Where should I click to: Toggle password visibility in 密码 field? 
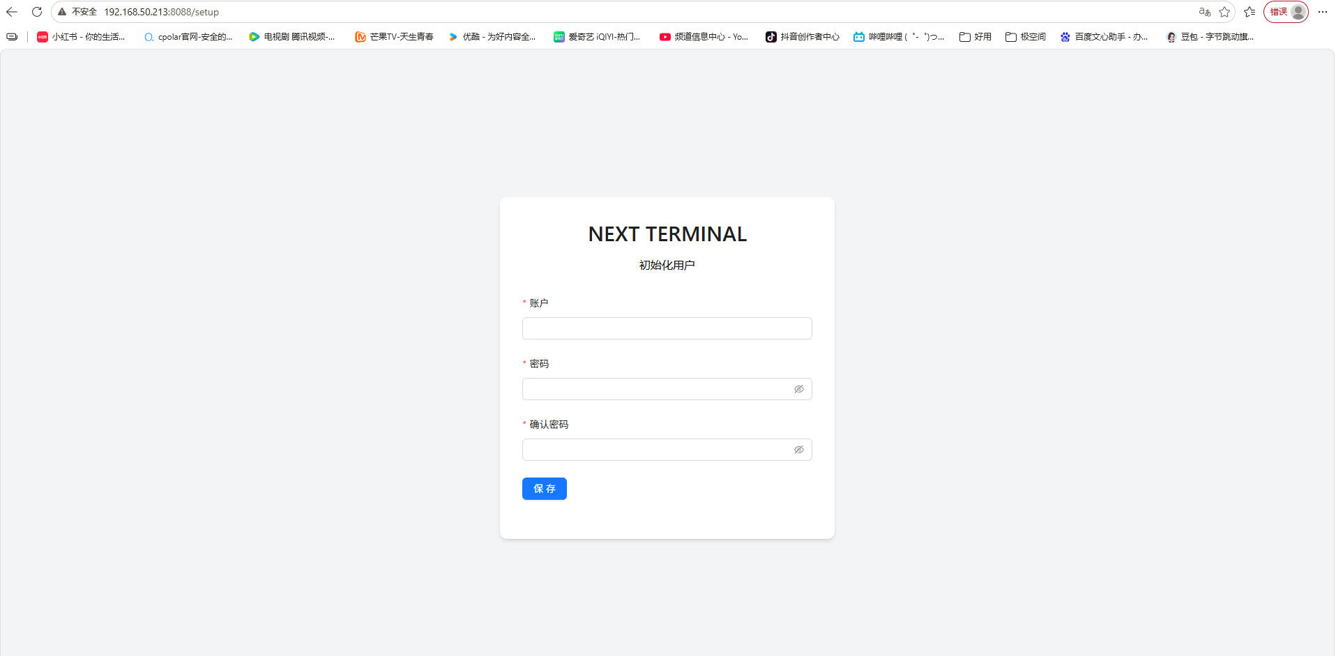(x=799, y=389)
